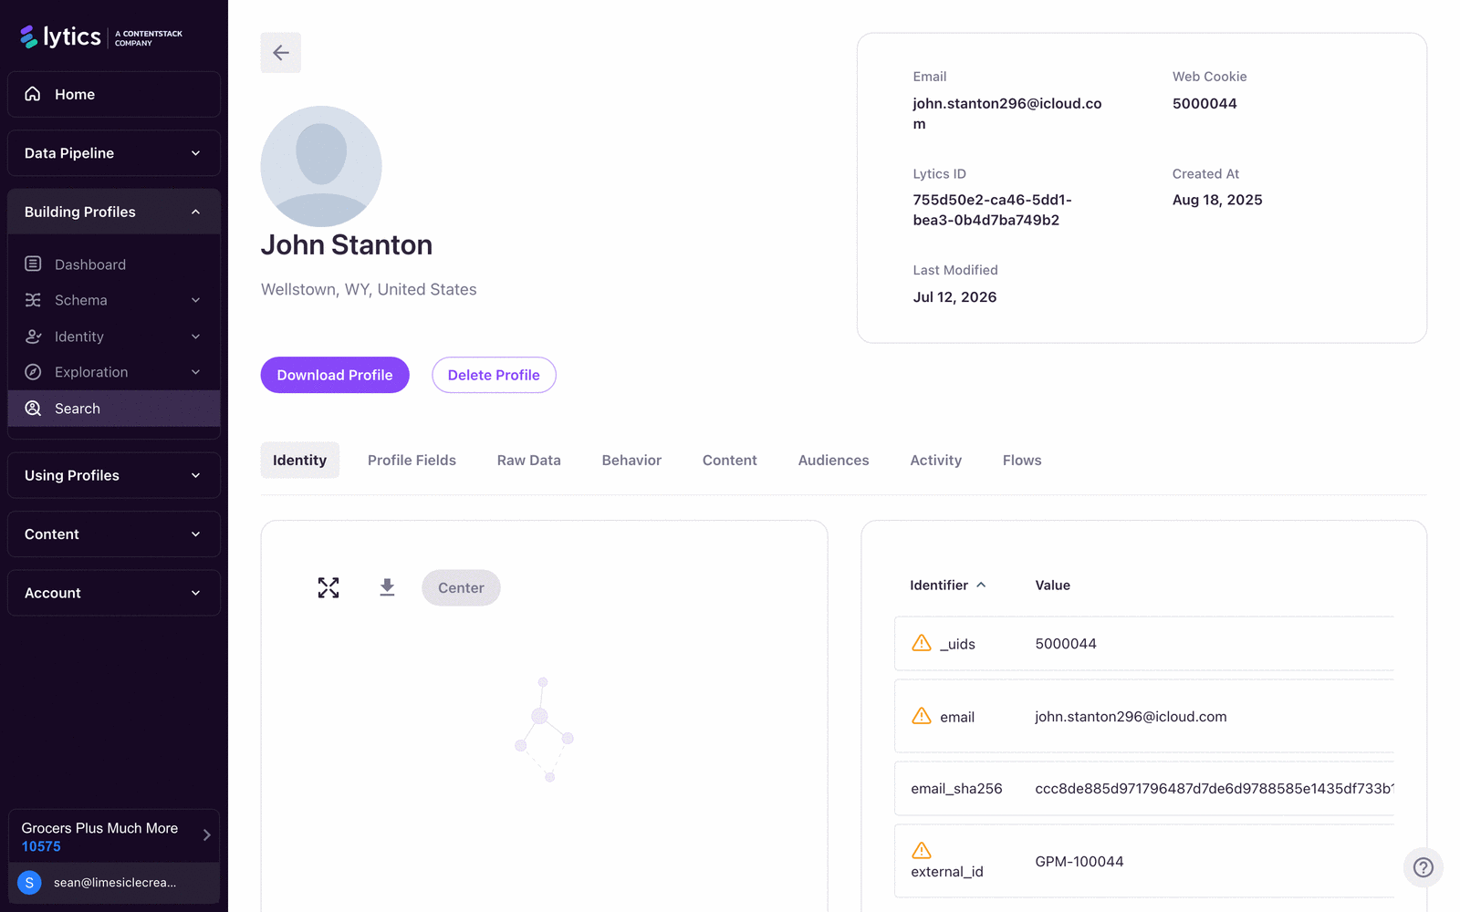Click the warning icon beside email identifier
The image size is (1460, 912).
point(922,716)
